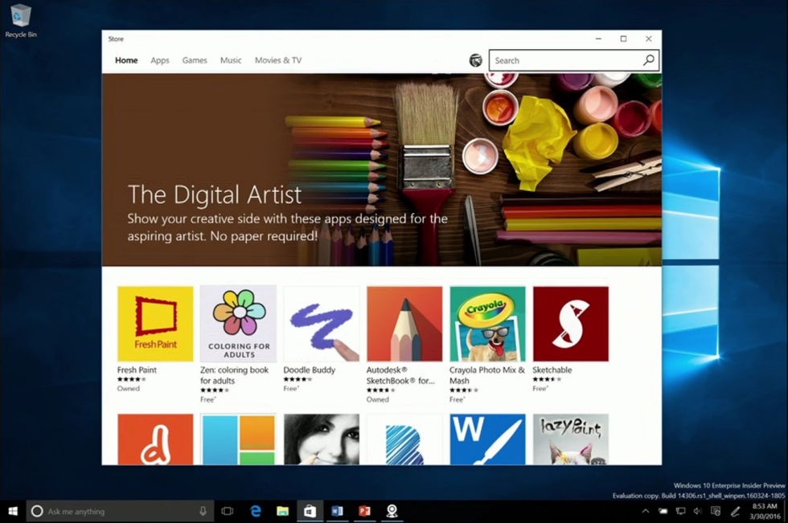Viewport: 788px width, 523px height.
Task: Open the Windows Start menu
Action: click(13, 511)
